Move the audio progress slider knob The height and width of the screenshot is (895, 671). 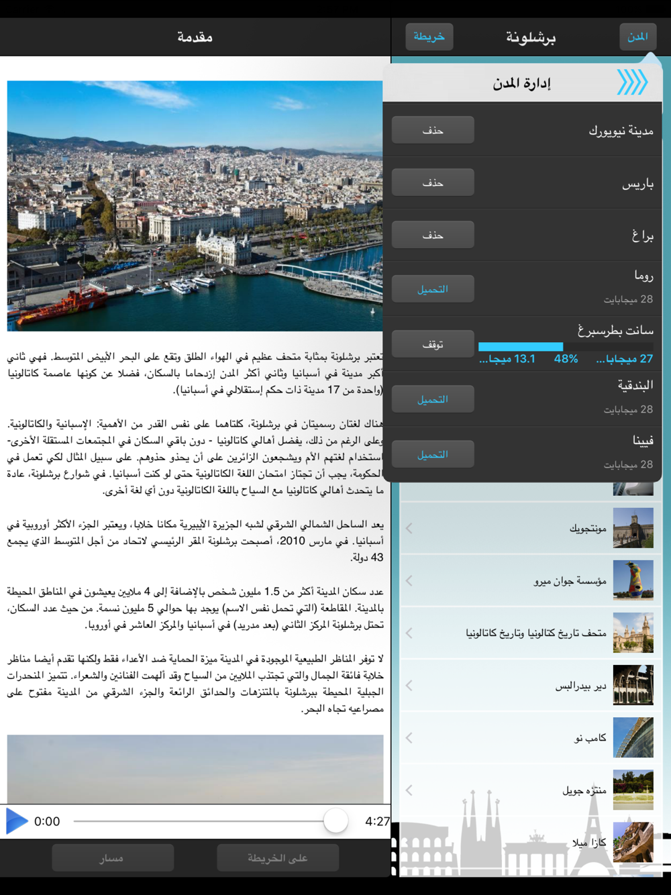tap(335, 821)
